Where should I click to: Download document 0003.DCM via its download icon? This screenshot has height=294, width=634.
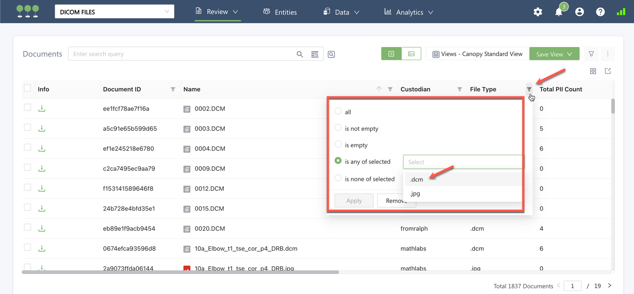[42, 129]
